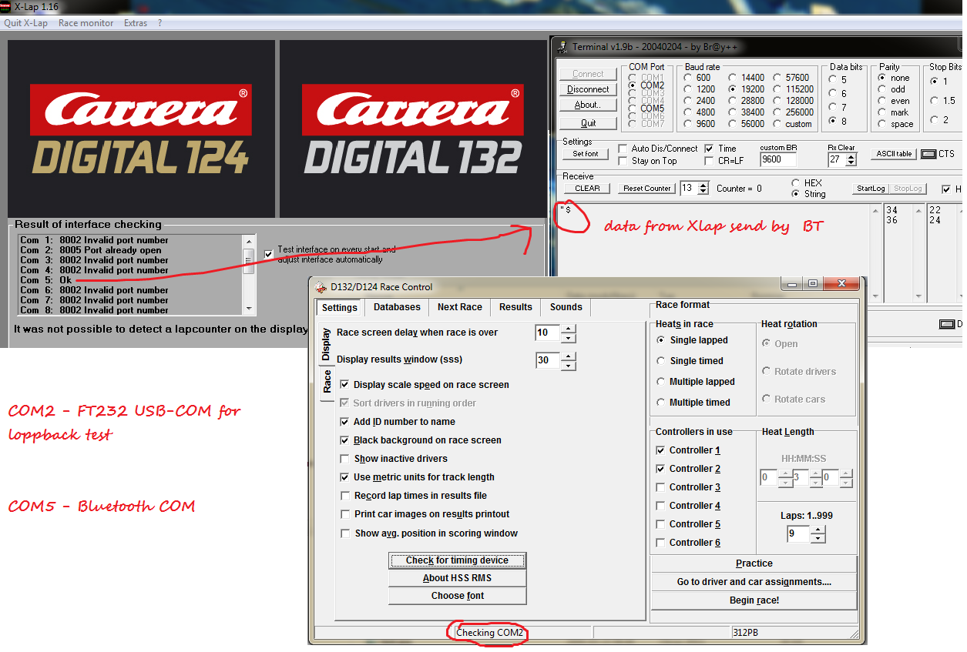Click the D132/D124 Race Control title bar icon
The image size is (967, 652).
click(321, 287)
